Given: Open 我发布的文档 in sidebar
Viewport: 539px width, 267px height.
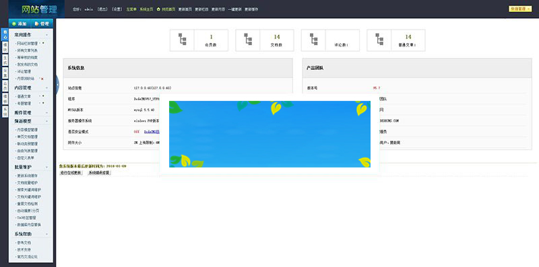Looking at the screenshot, I should point(27,65).
